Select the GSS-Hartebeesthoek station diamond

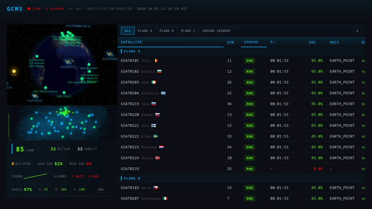click(x=82, y=79)
